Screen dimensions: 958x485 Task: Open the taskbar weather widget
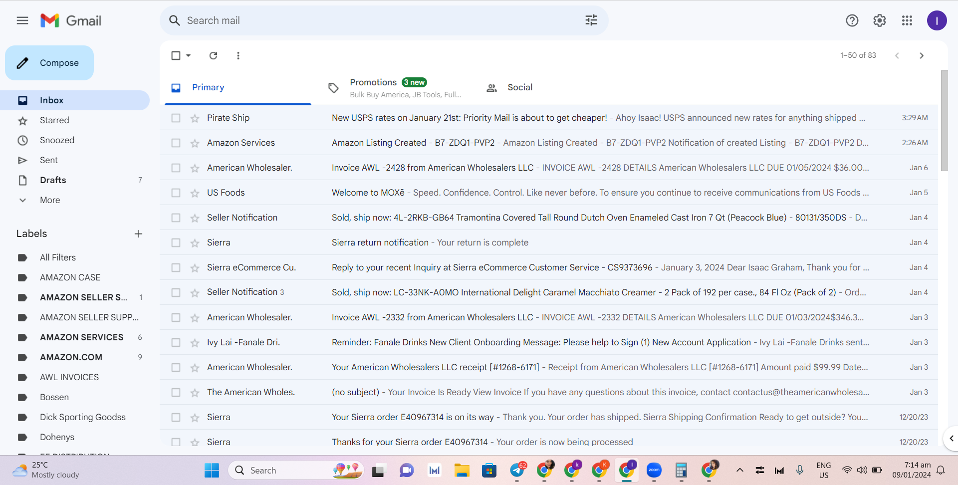(x=46, y=470)
